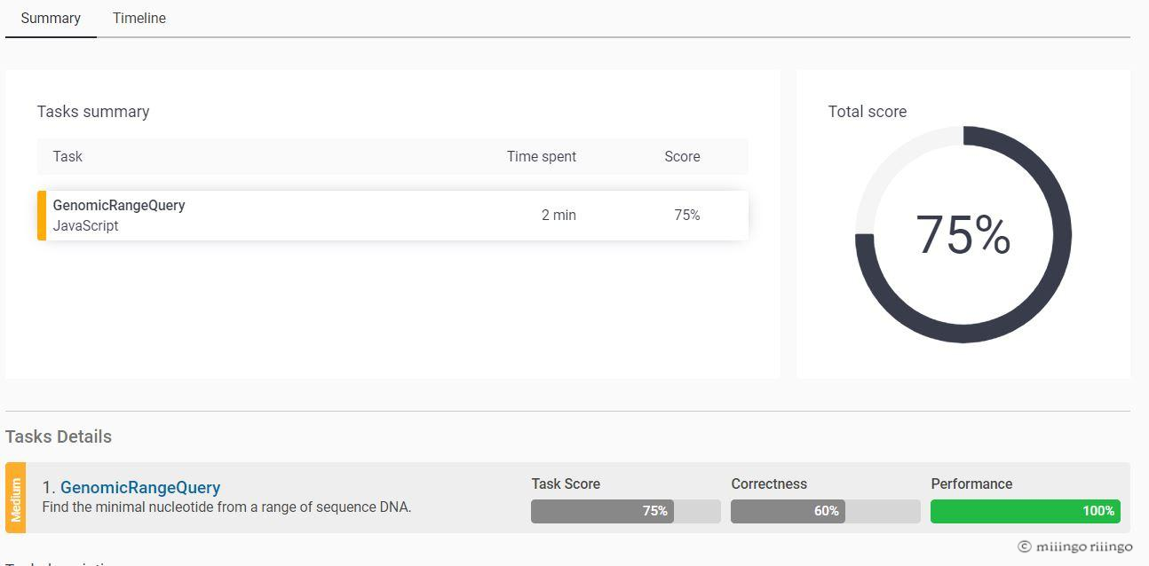Click the Task column header

pyautogui.click(x=67, y=156)
